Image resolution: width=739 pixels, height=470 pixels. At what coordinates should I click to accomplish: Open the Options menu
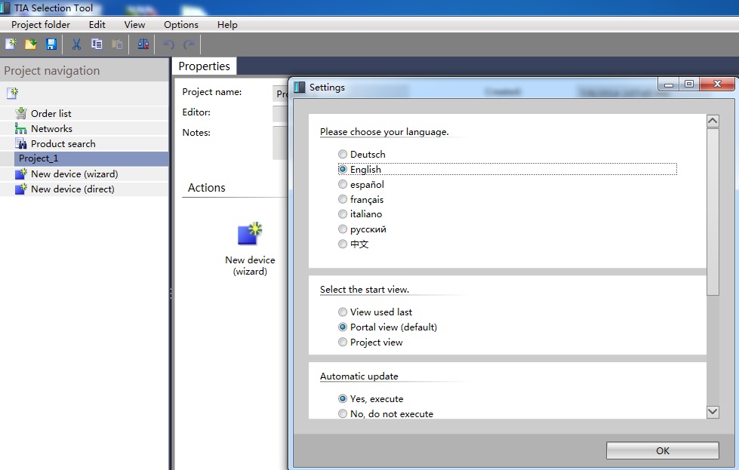(181, 24)
